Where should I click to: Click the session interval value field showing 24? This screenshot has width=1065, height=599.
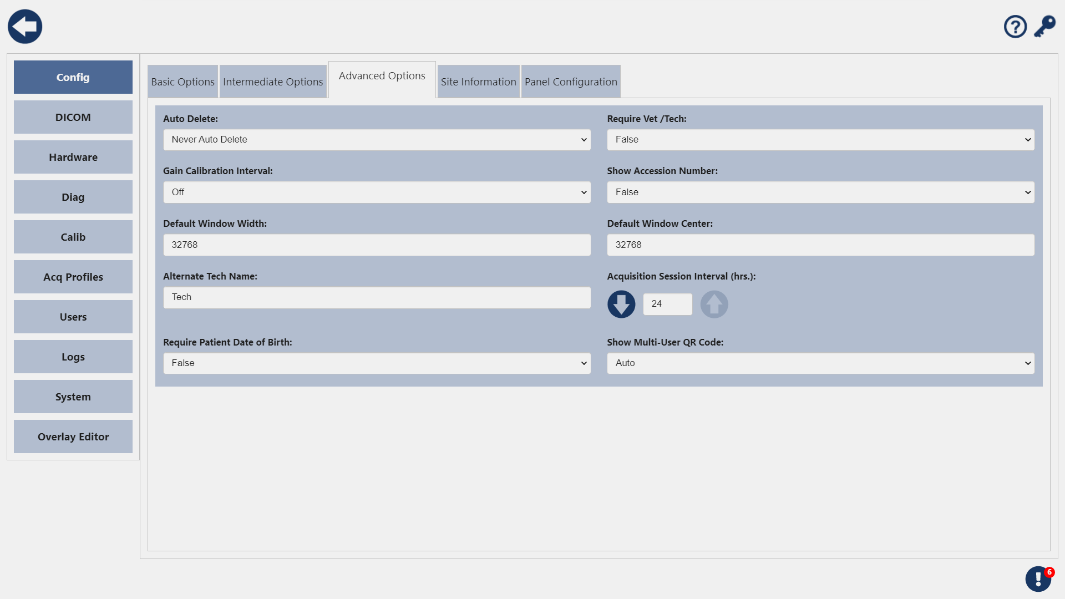pos(668,304)
